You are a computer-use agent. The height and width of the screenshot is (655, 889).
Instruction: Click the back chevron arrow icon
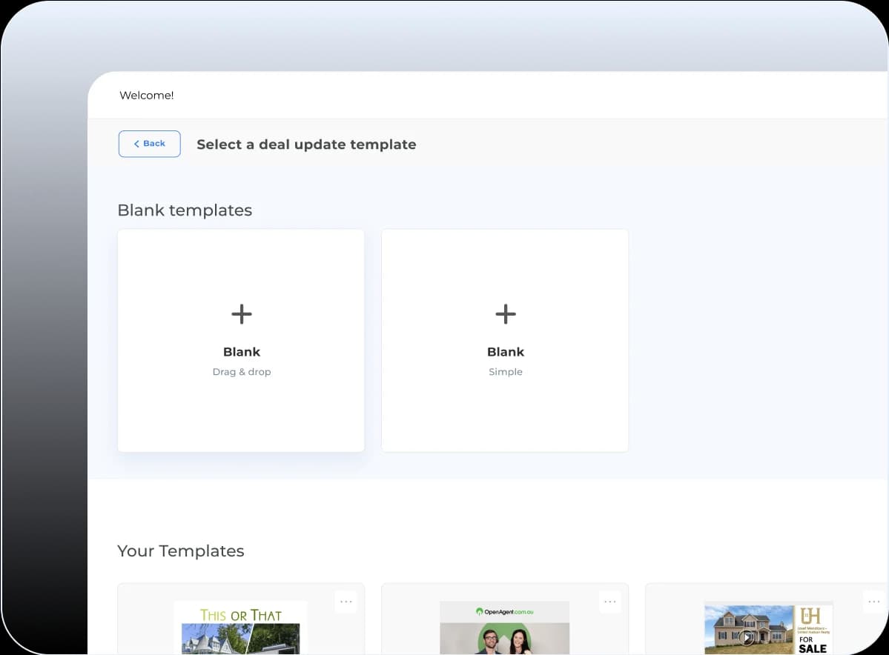(x=136, y=144)
